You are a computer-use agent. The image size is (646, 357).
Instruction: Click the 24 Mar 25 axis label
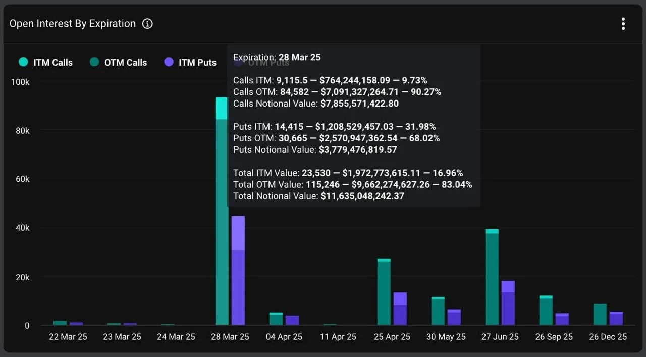click(176, 337)
